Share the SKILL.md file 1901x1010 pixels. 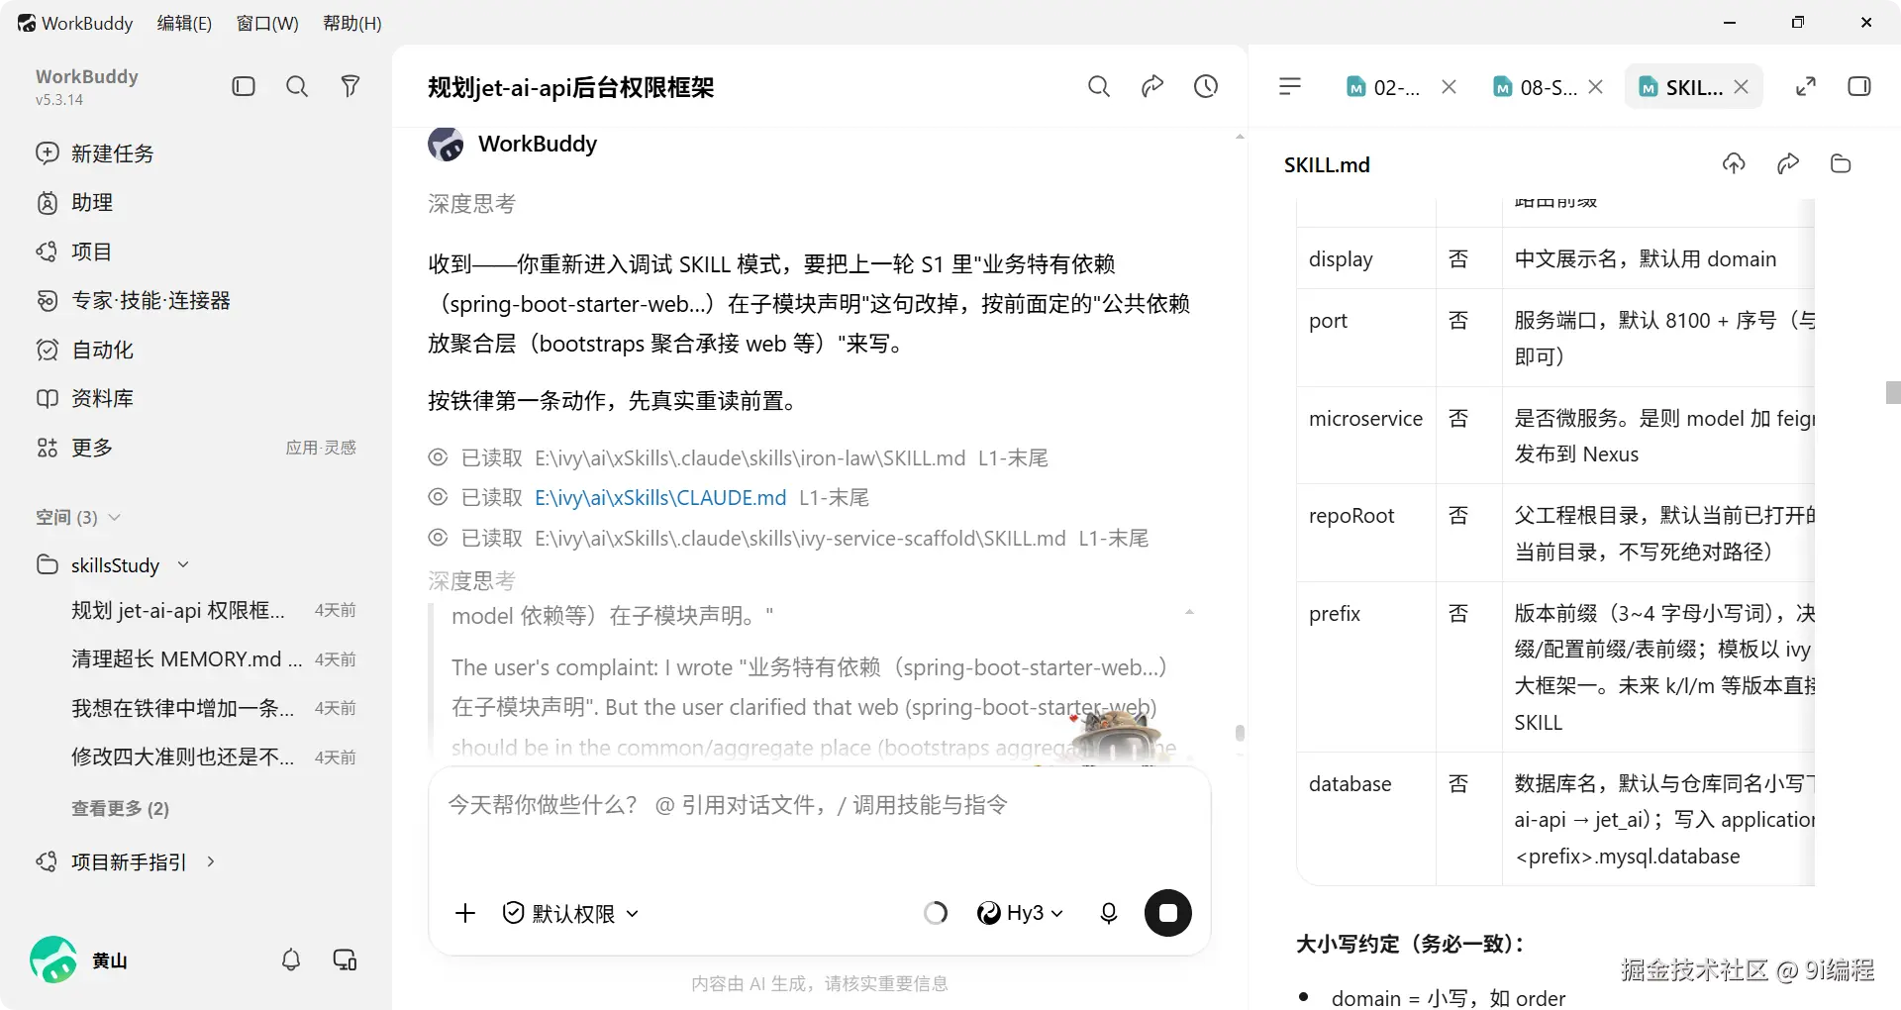click(x=1788, y=164)
